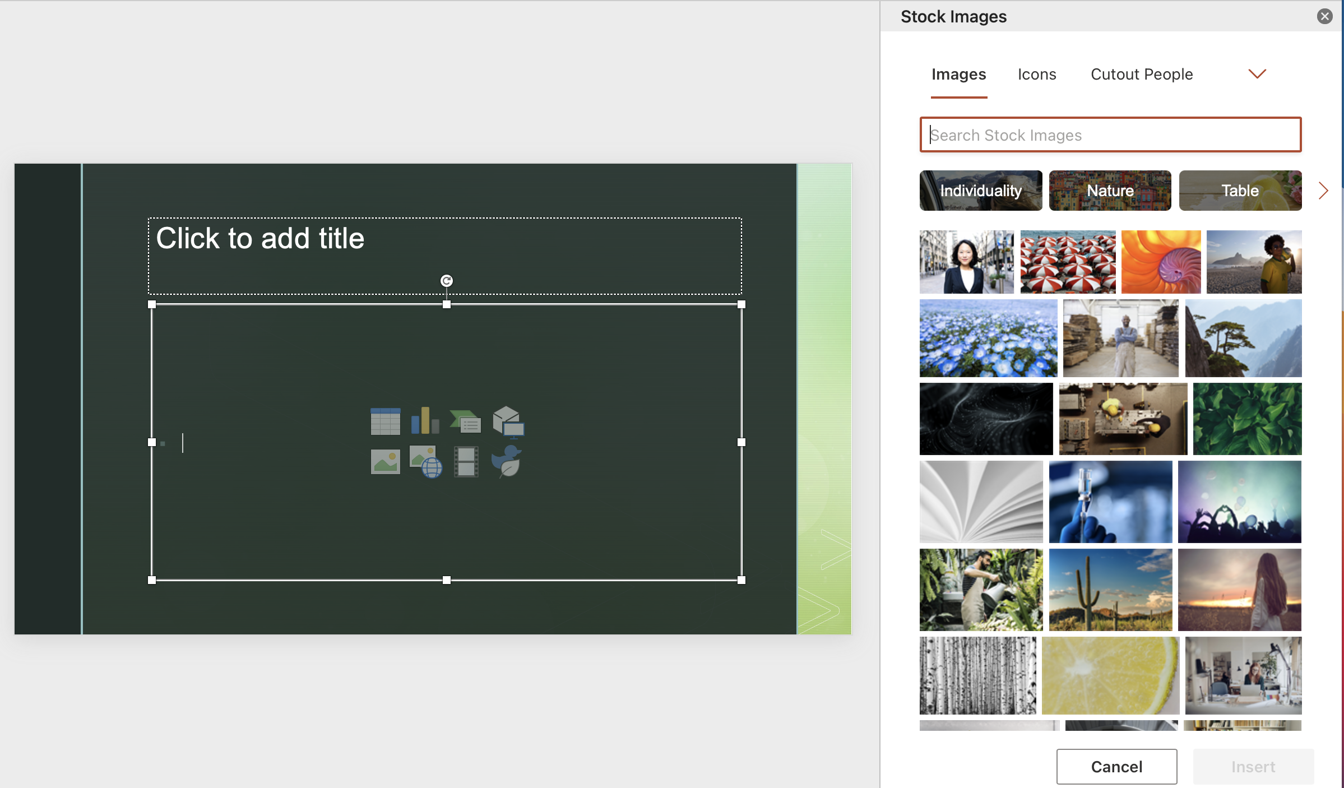Click the 'Click to add title' placeholder

(x=445, y=256)
